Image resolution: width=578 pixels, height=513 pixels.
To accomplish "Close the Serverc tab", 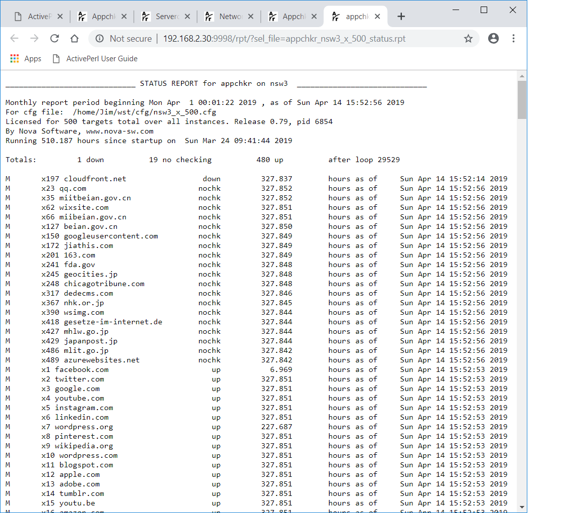I will coord(187,17).
